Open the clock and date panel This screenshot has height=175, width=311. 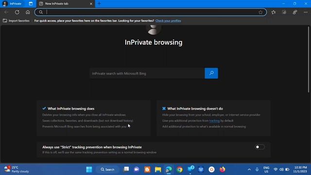click(x=300, y=170)
